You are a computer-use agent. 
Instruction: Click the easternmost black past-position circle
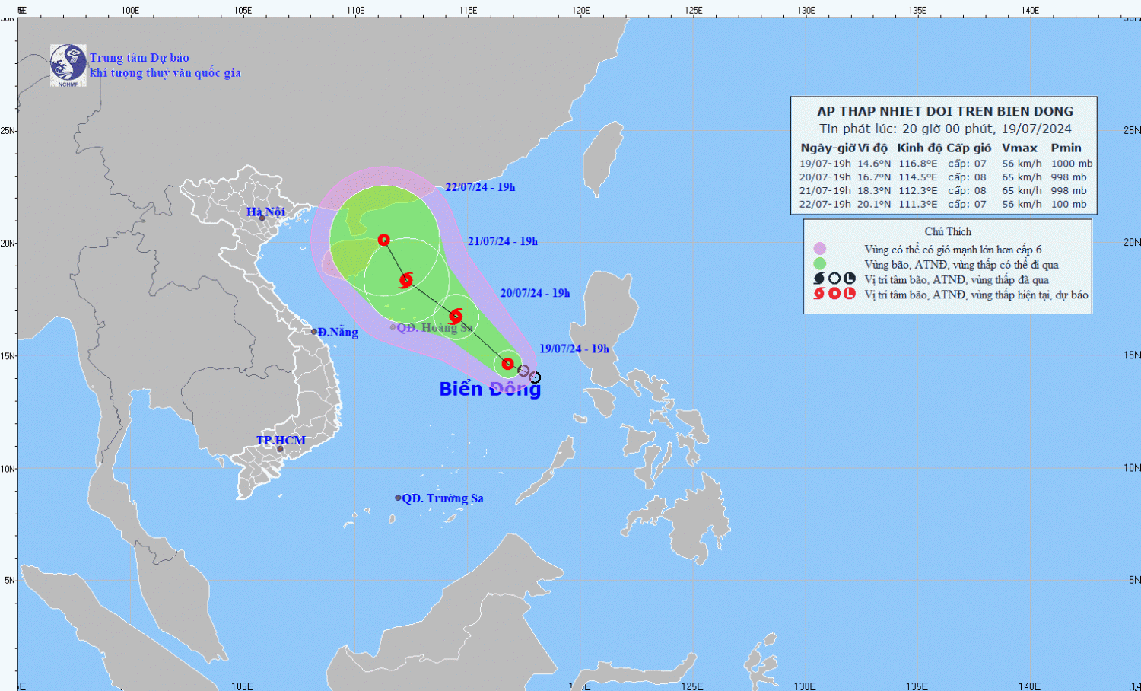point(535,377)
